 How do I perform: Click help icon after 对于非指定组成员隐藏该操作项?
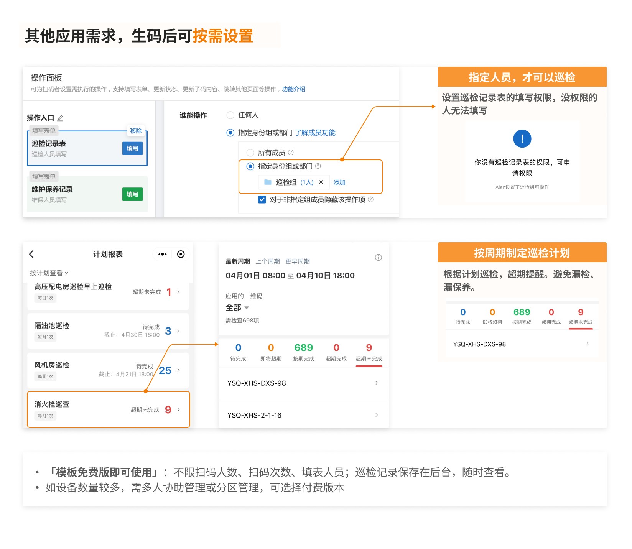click(370, 199)
